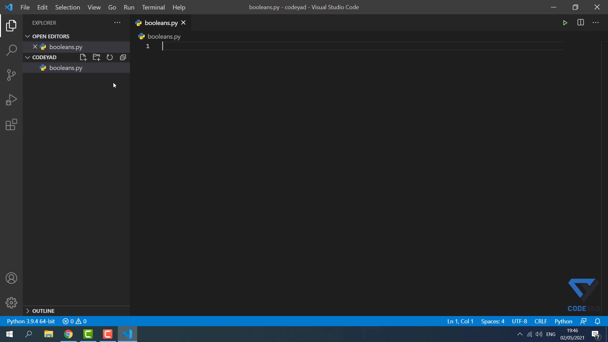Run the Python file with play button
608x342 pixels.
[x=565, y=23]
